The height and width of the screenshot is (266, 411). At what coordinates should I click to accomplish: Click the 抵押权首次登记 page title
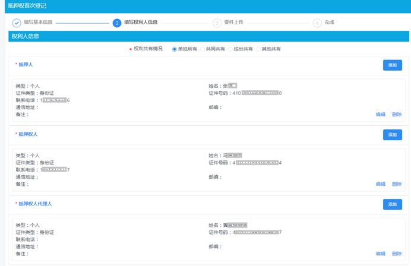pos(27,6)
